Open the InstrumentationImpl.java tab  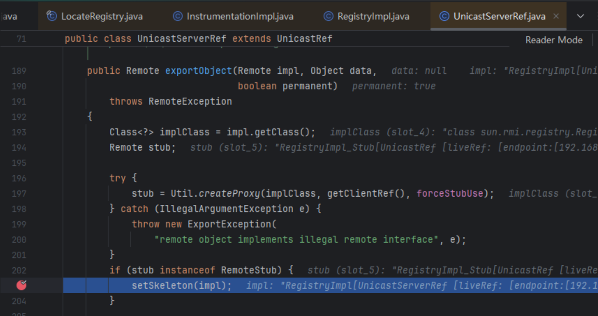[x=240, y=16]
